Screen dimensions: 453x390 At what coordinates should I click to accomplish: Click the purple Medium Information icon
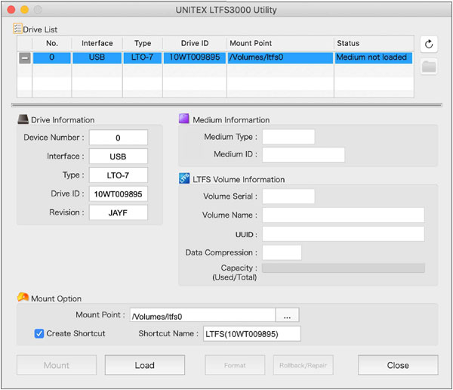click(x=184, y=119)
